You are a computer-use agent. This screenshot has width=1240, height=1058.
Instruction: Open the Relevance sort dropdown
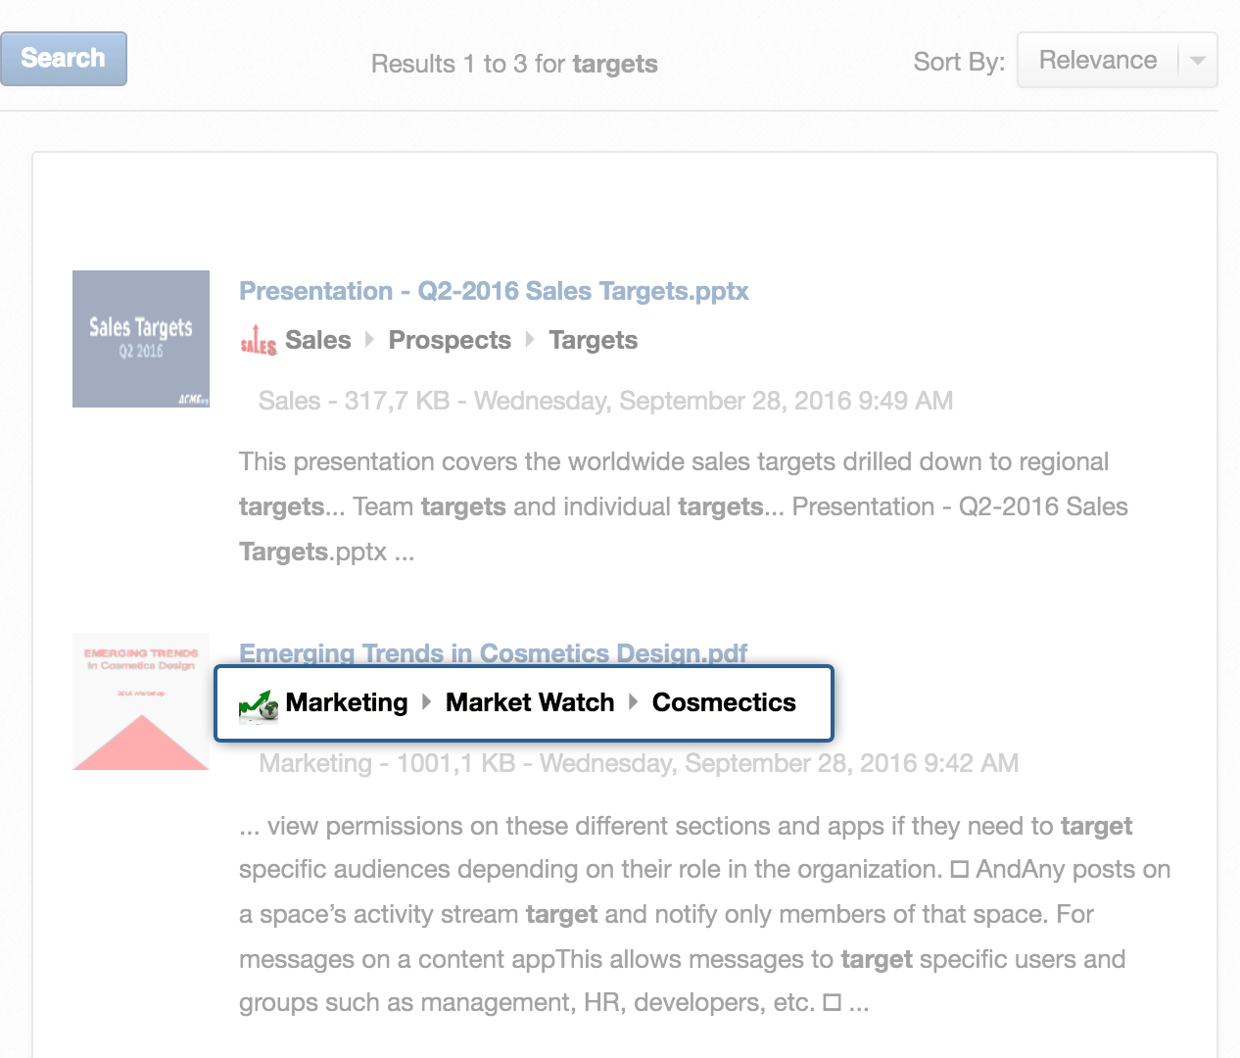(x=1117, y=61)
